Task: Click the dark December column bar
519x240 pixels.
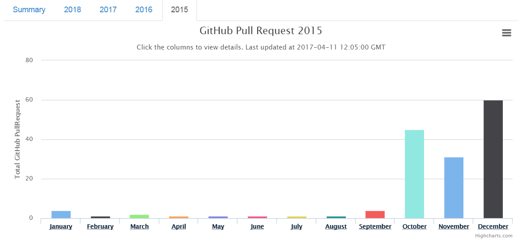Action: click(493, 159)
